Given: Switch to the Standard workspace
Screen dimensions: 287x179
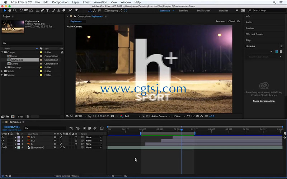Looking at the screenshot, I should click(x=183, y=11).
